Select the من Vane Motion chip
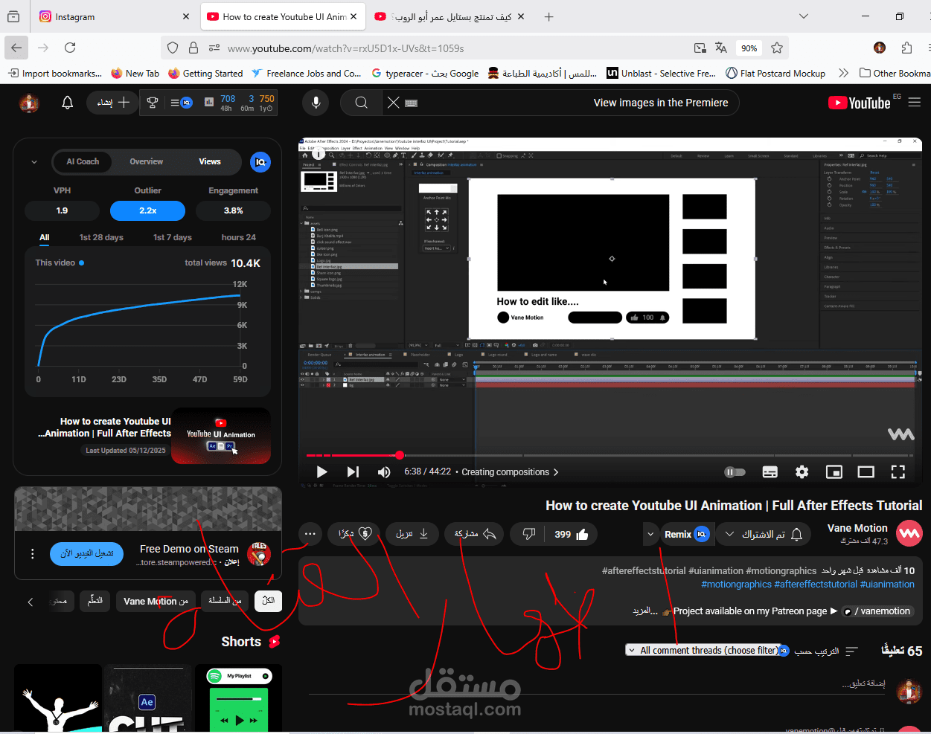Viewport: 931px width, 734px height. pos(156,601)
